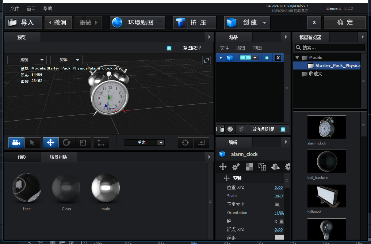Switch to the 场景材质 tab
The image size is (371, 244).
[58, 157]
